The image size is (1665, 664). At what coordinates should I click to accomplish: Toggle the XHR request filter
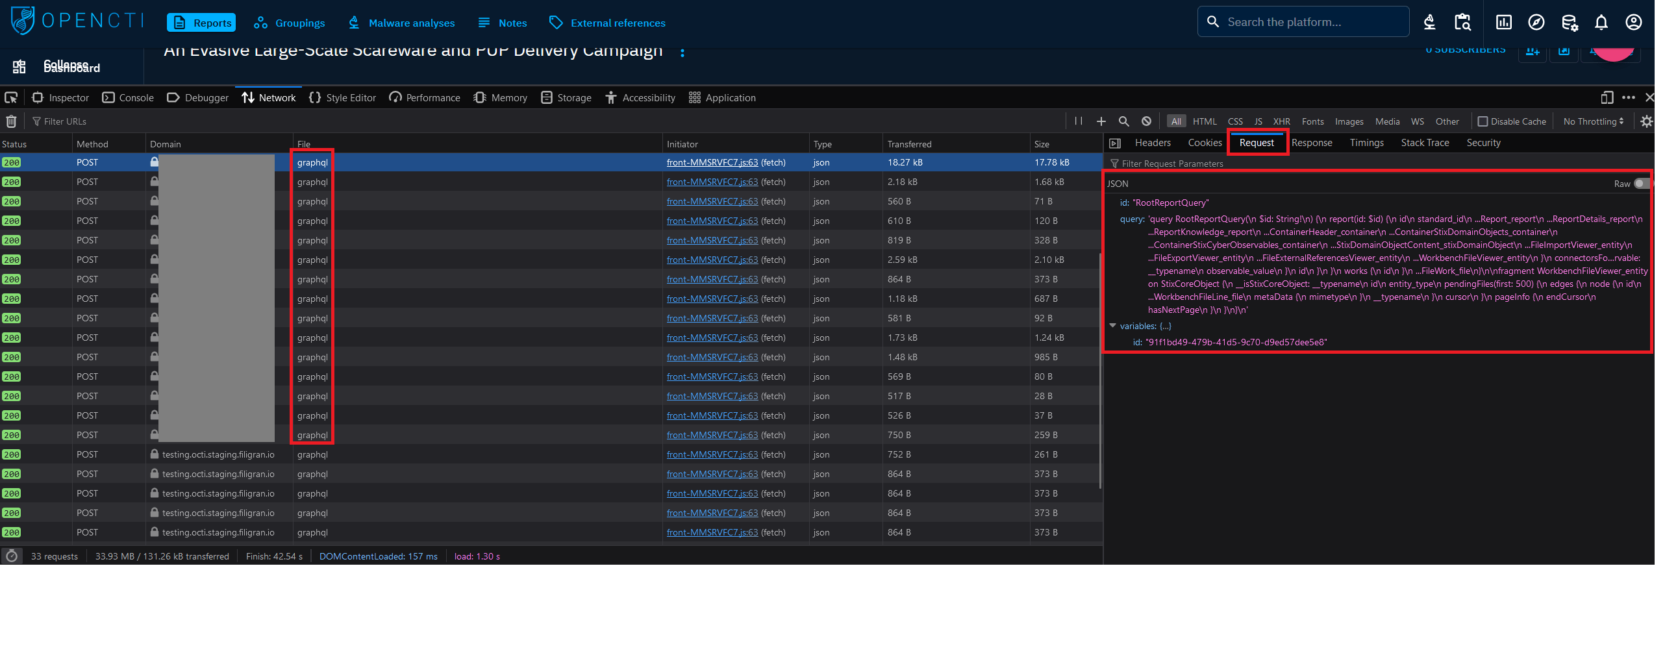pyautogui.click(x=1281, y=121)
